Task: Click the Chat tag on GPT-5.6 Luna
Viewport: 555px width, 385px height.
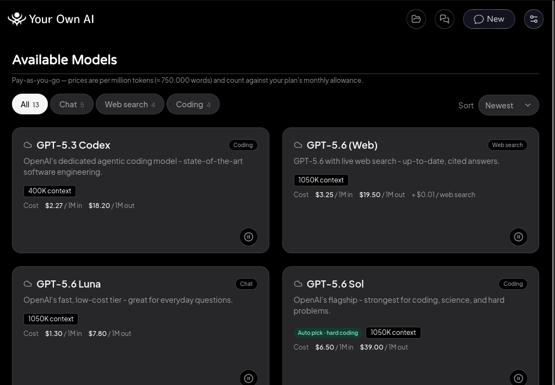Action: click(x=246, y=284)
